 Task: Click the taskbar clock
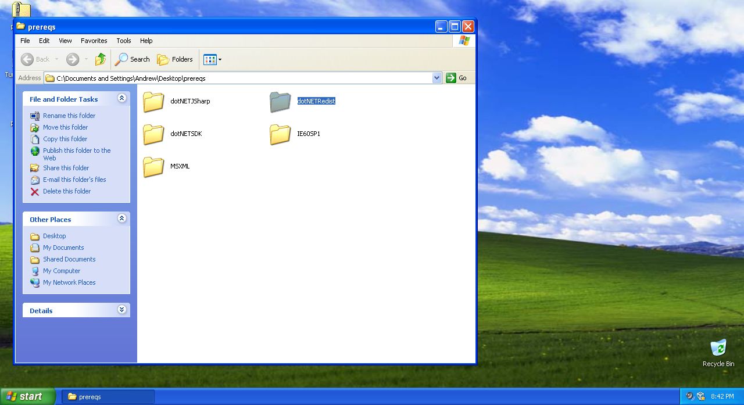point(722,396)
